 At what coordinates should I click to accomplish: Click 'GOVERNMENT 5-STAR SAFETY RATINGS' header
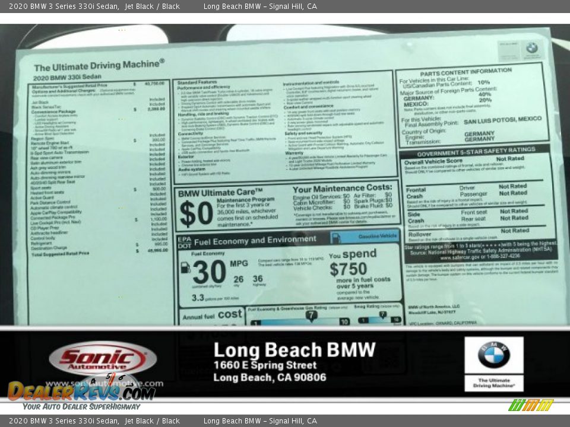click(x=476, y=151)
